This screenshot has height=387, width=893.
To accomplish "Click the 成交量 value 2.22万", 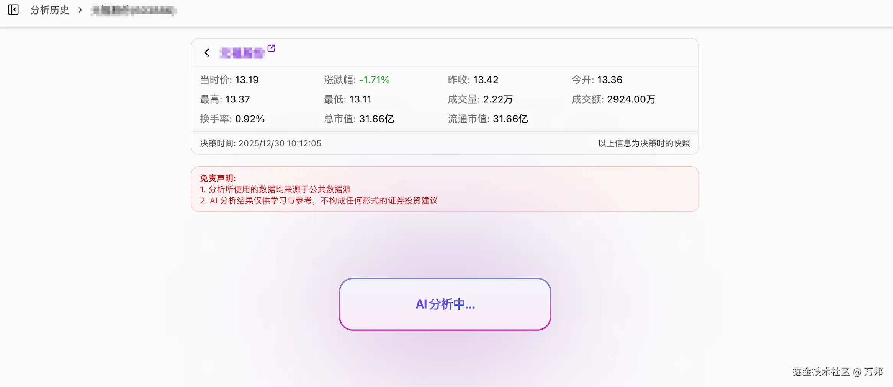I will click(x=497, y=99).
